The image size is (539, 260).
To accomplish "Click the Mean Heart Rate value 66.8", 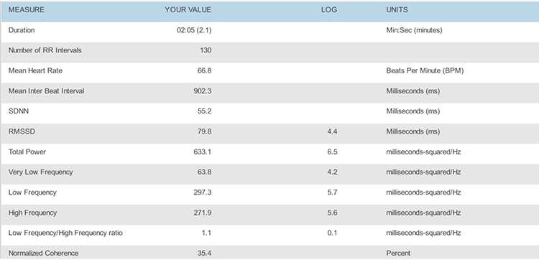I will click(x=206, y=71).
